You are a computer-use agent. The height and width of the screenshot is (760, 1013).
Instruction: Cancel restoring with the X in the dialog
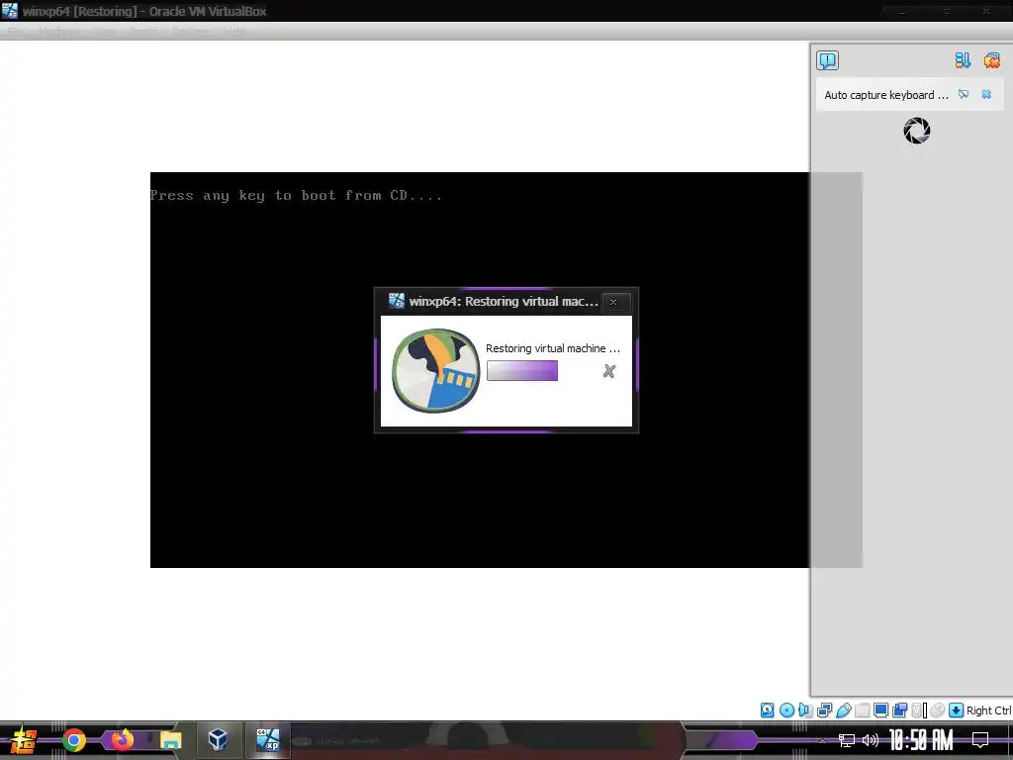(608, 371)
